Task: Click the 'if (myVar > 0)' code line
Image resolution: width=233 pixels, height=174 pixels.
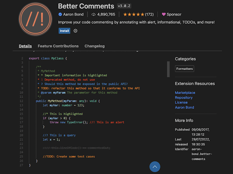Action: [57, 118]
